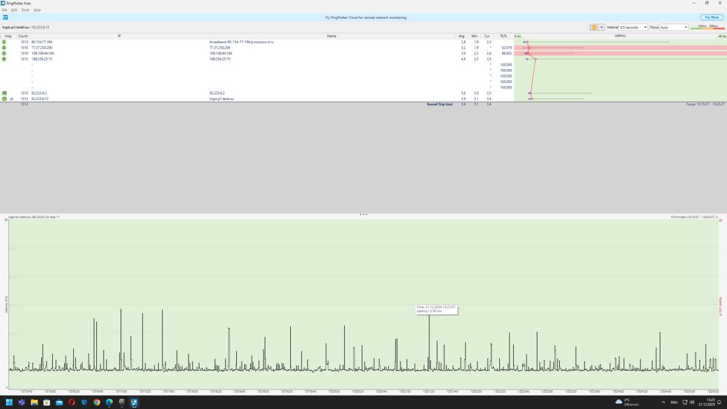Show hidden system tray icons chevron

pyautogui.click(x=663, y=402)
